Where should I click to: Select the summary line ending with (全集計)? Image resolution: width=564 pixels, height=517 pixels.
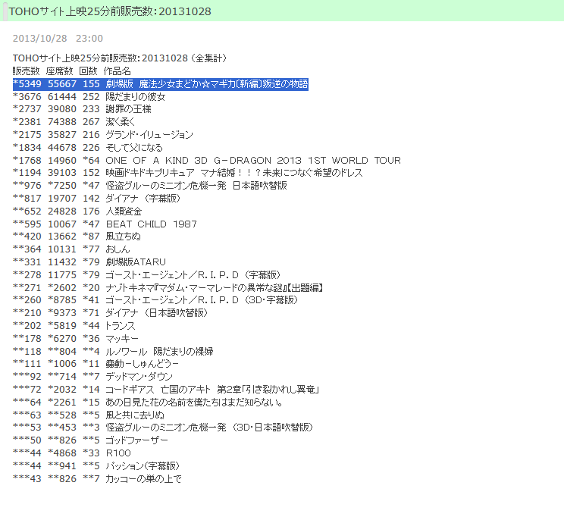[120, 58]
